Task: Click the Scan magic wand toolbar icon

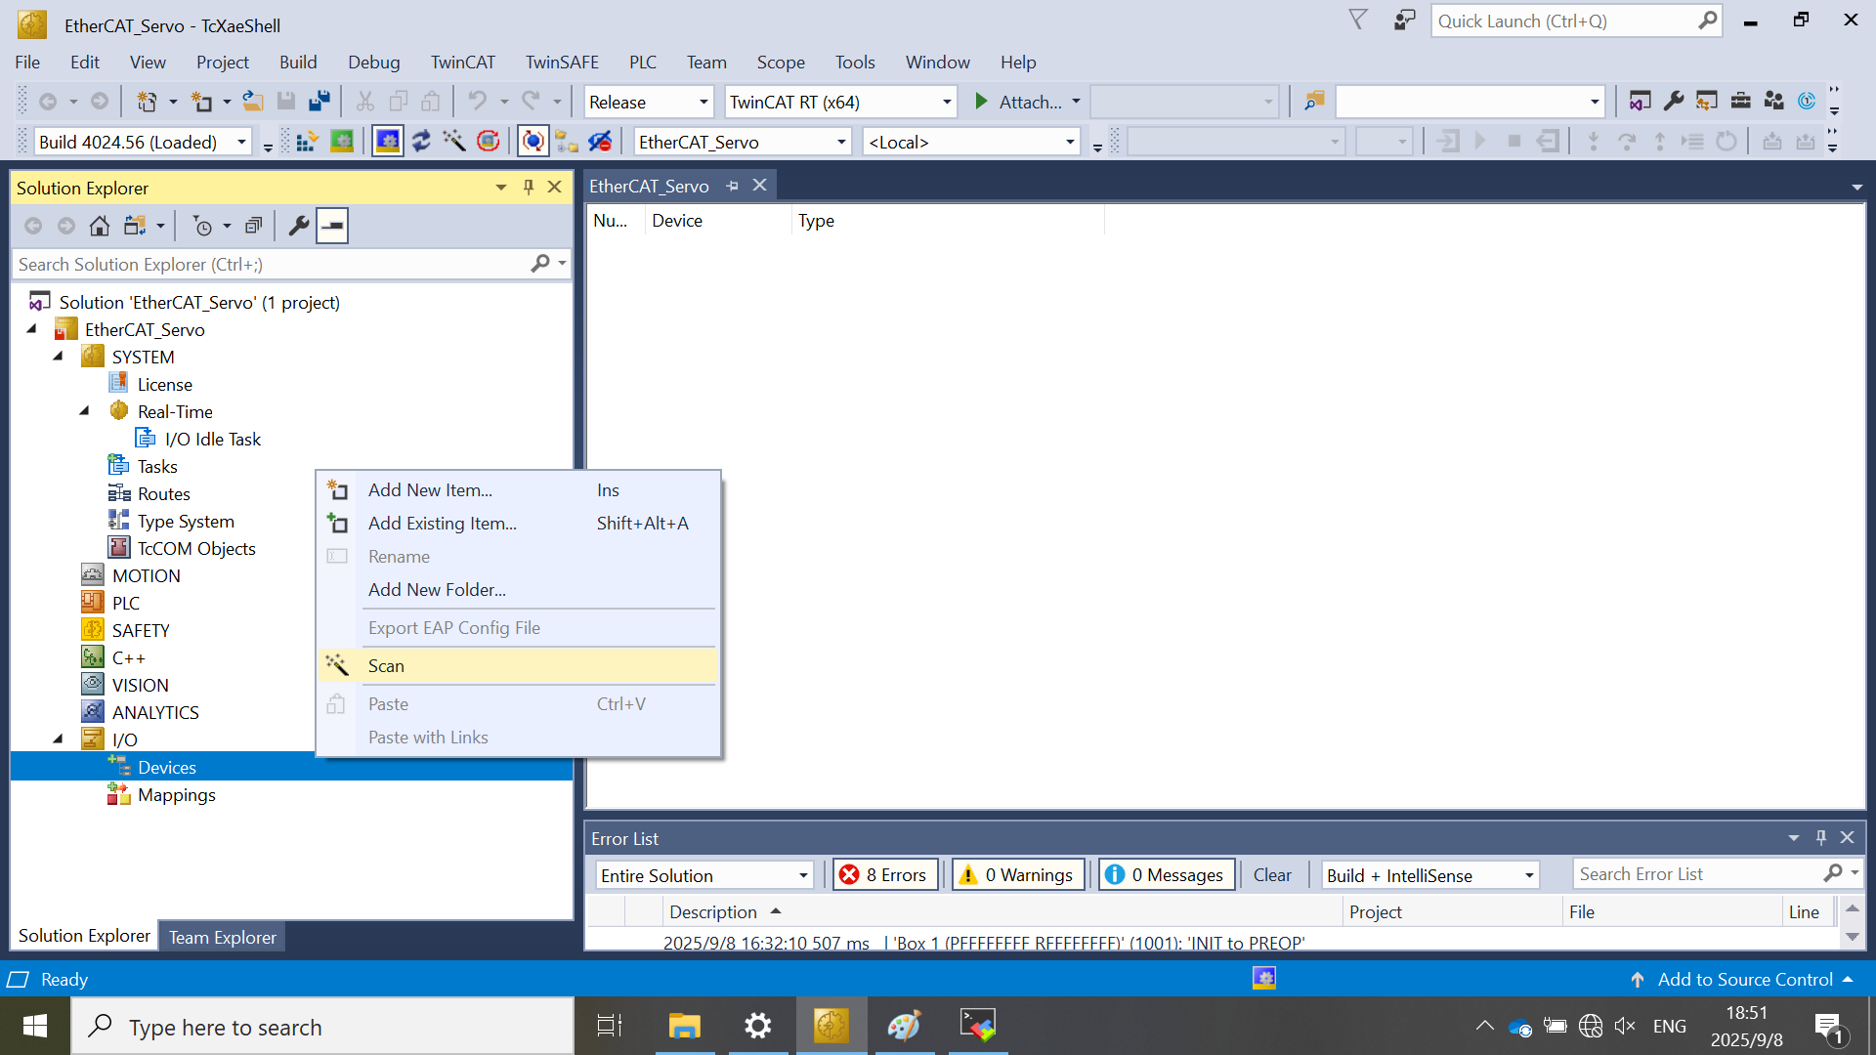Action: click(x=454, y=142)
